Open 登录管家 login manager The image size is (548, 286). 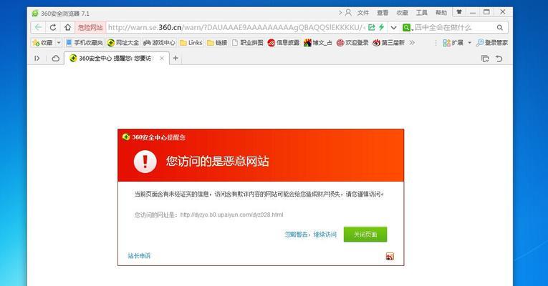point(491,43)
